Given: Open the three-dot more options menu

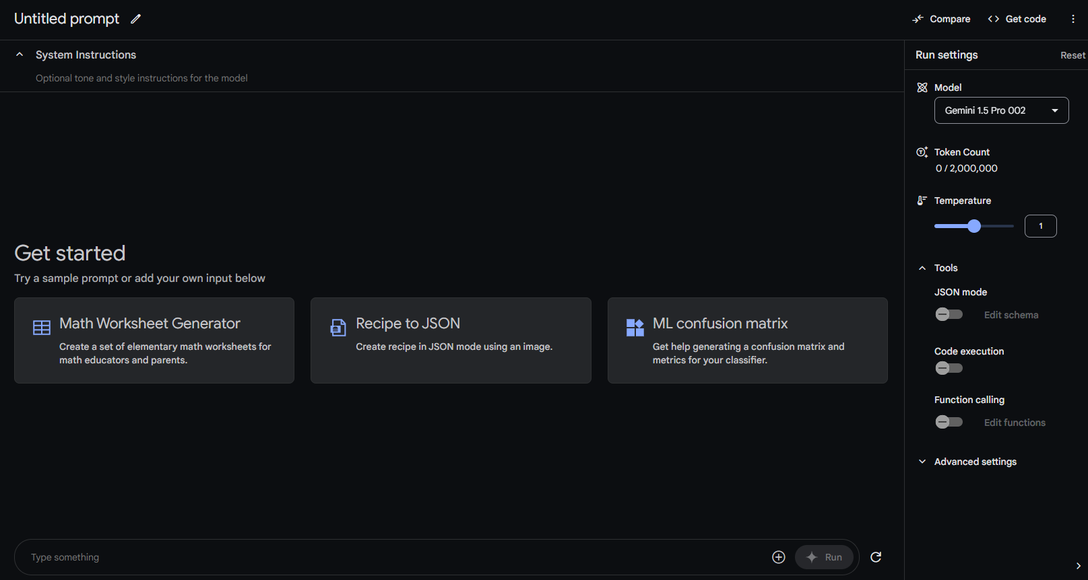Looking at the screenshot, I should (x=1073, y=19).
